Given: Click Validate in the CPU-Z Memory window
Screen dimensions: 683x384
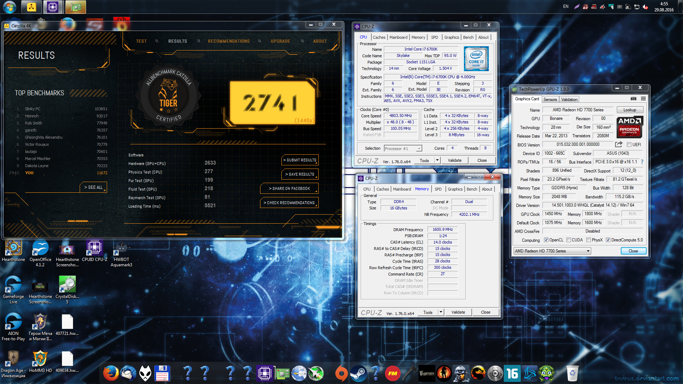Looking at the screenshot, I should (x=458, y=312).
